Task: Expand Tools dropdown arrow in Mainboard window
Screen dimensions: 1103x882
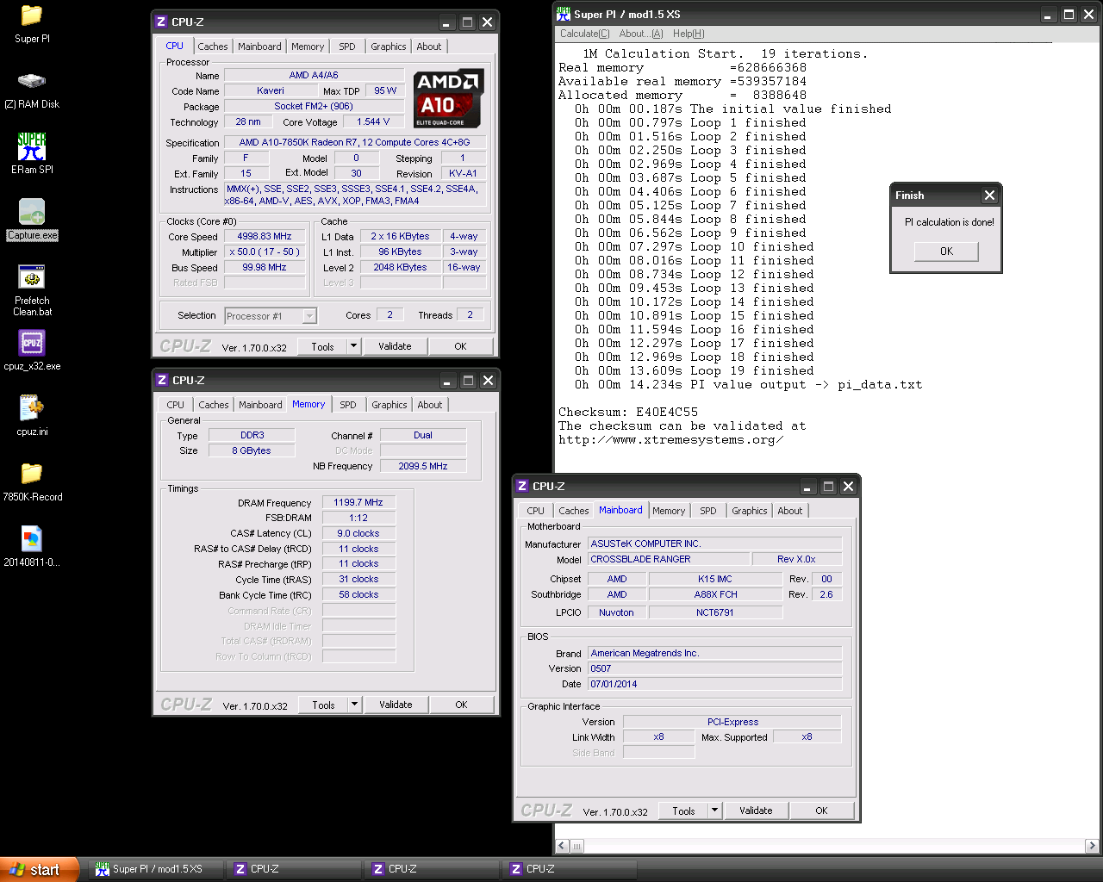Action: [714, 811]
